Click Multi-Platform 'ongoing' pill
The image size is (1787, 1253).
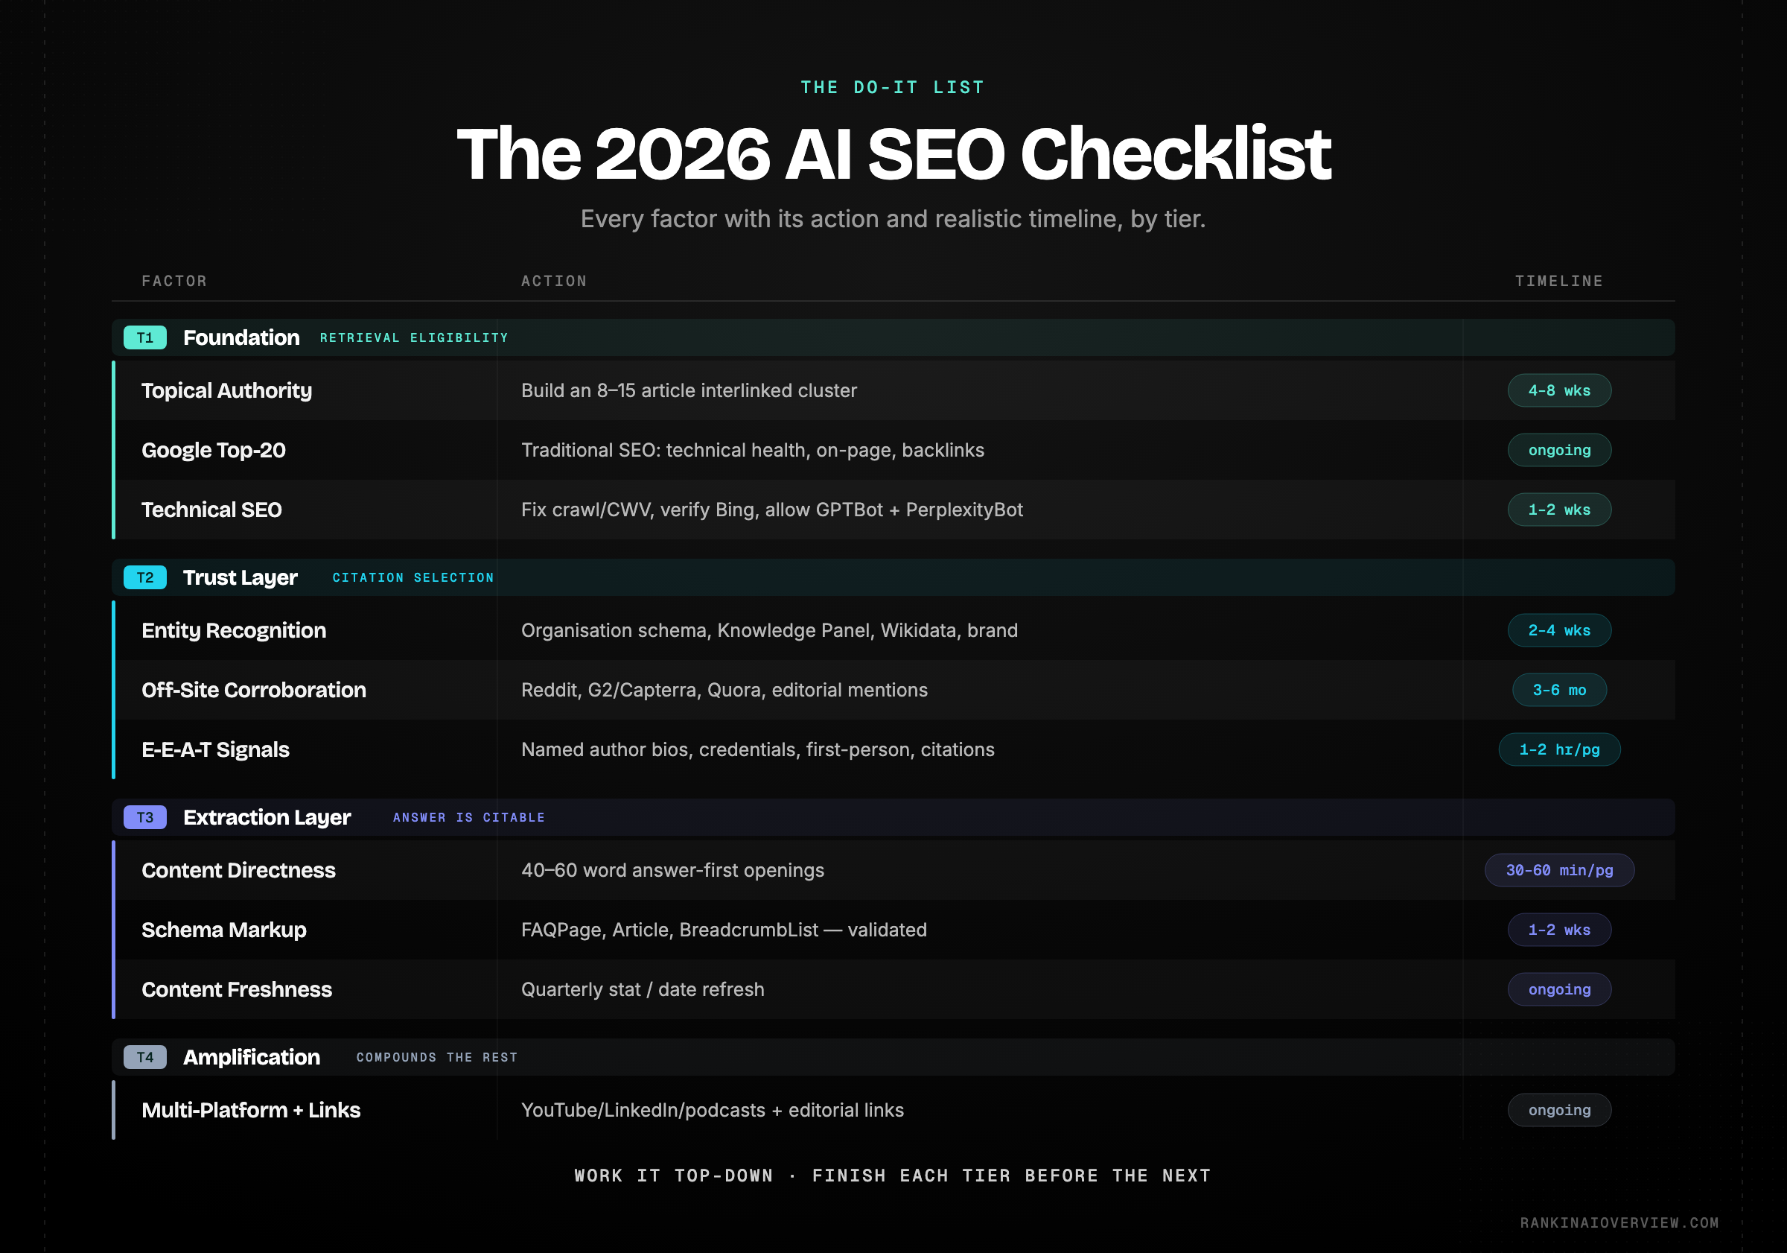1559,1110
